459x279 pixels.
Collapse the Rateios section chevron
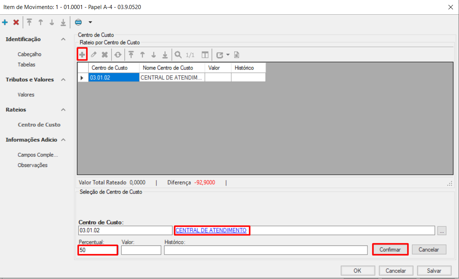(63, 110)
